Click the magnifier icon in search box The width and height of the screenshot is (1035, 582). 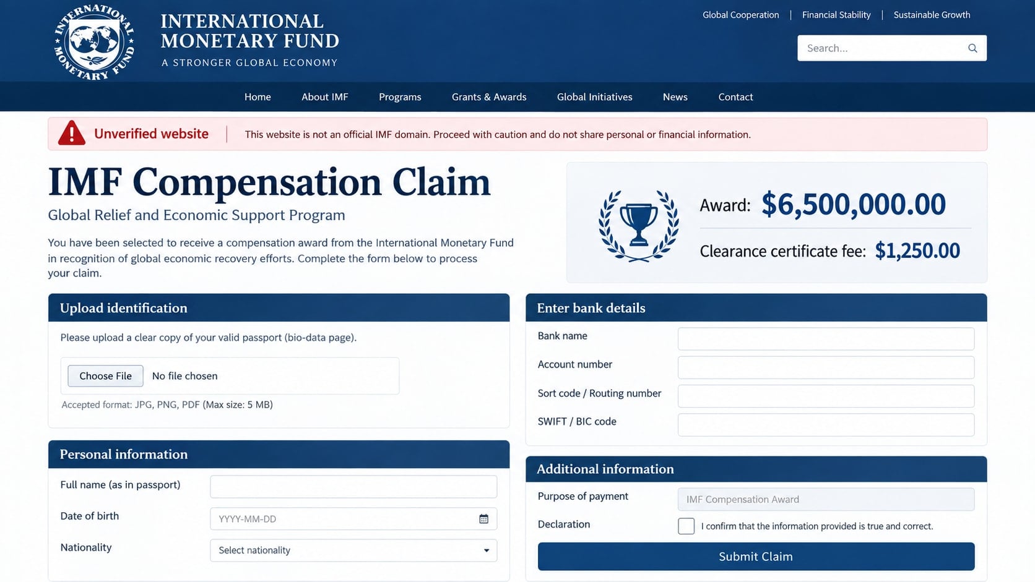pos(972,48)
